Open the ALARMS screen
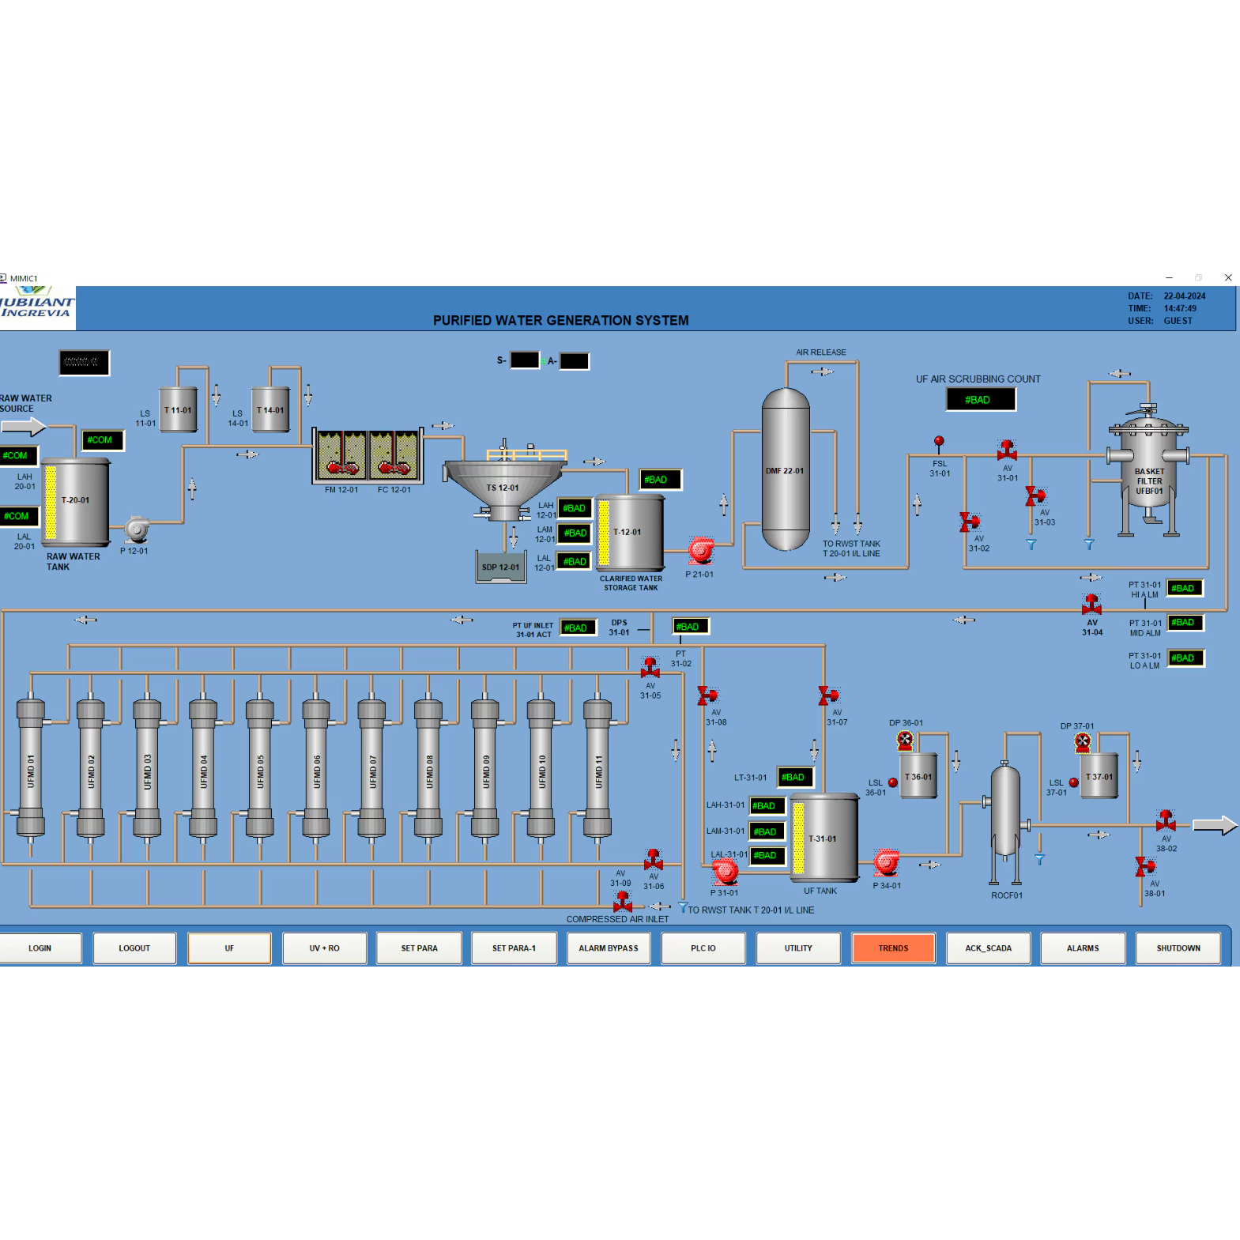This screenshot has width=1240, height=1240. click(1083, 948)
